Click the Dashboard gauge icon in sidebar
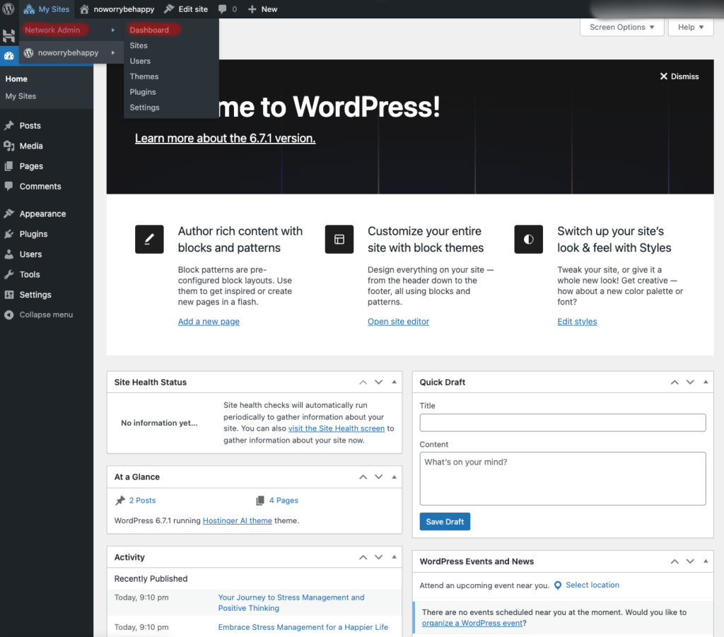Image resolution: width=724 pixels, height=637 pixels. tap(8, 56)
